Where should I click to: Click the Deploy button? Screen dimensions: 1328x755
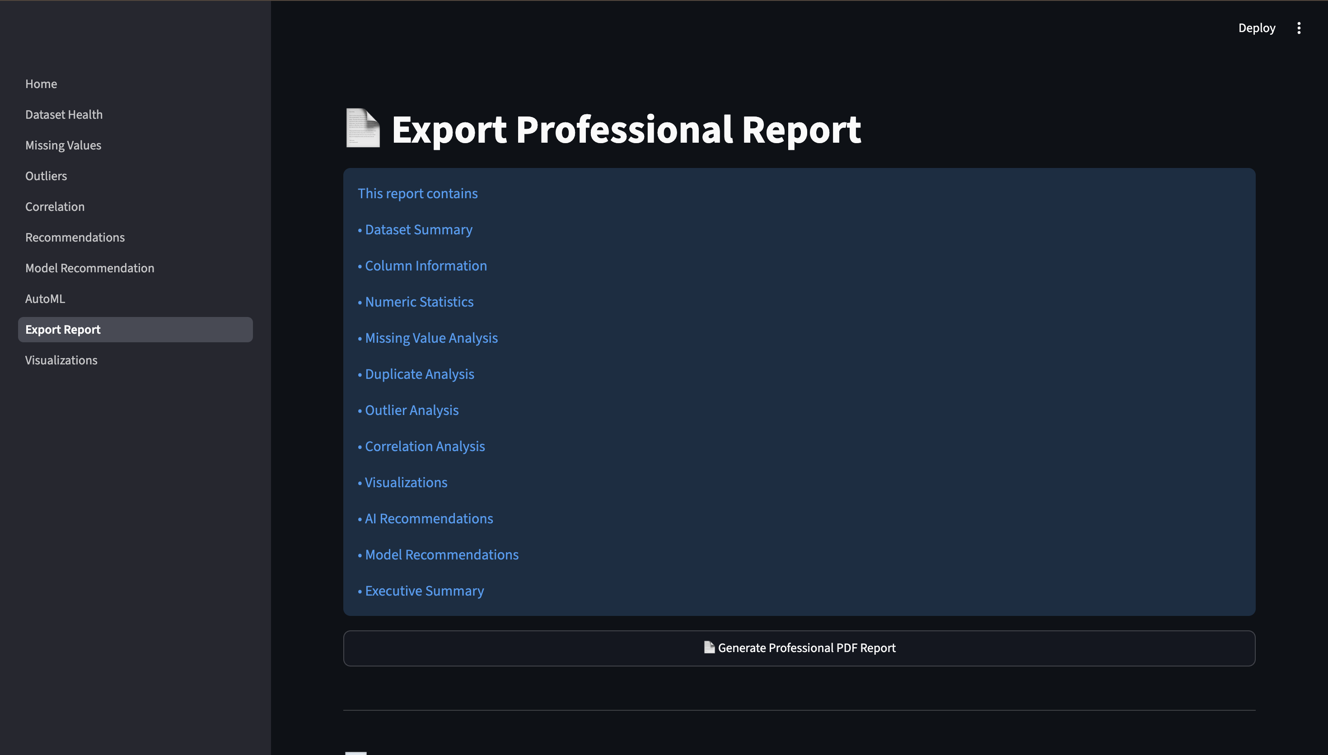[1257, 28]
